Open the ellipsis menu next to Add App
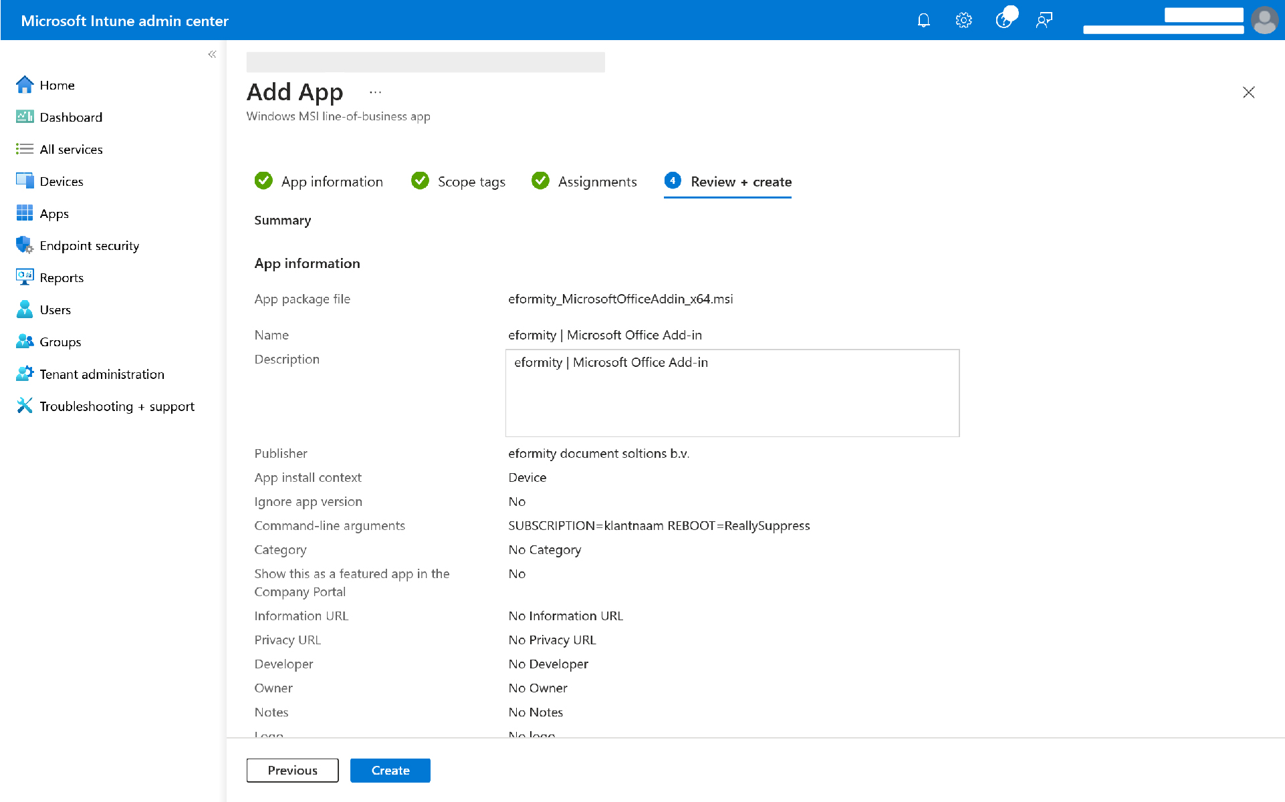1285x802 pixels. (x=375, y=92)
